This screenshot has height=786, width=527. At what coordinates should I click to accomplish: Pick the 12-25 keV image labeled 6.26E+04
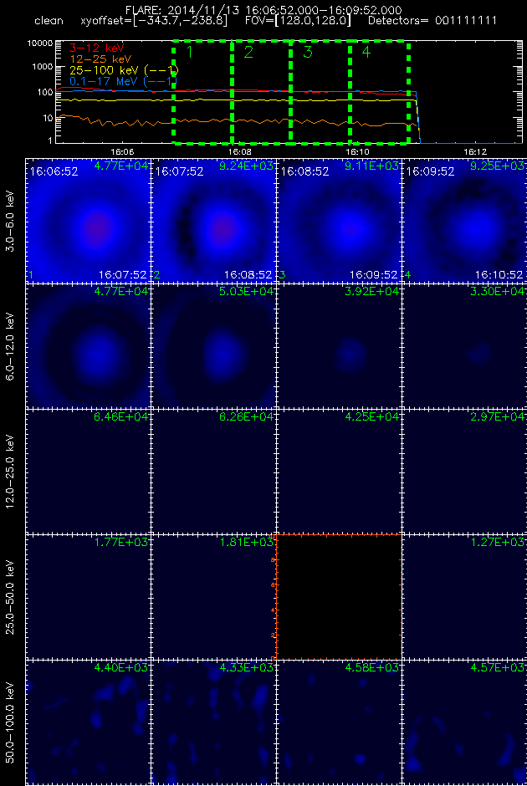pyautogui.click(x=213, y=472)
